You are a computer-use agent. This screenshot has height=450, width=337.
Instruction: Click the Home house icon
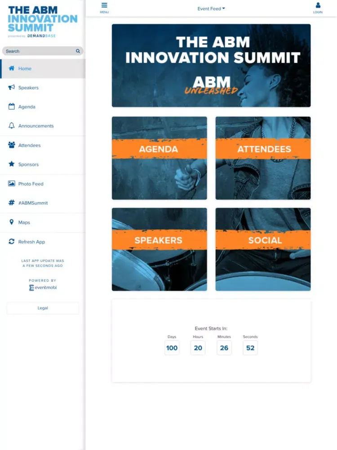(12, 68)
